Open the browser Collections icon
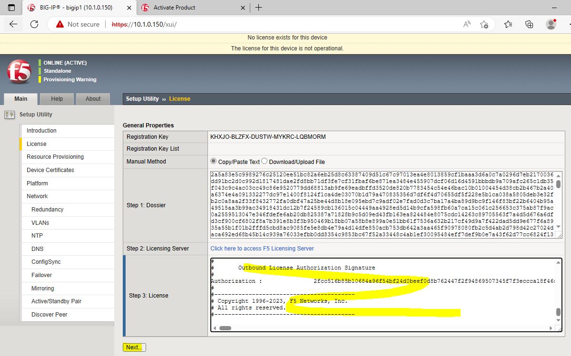 click(529, 24)
